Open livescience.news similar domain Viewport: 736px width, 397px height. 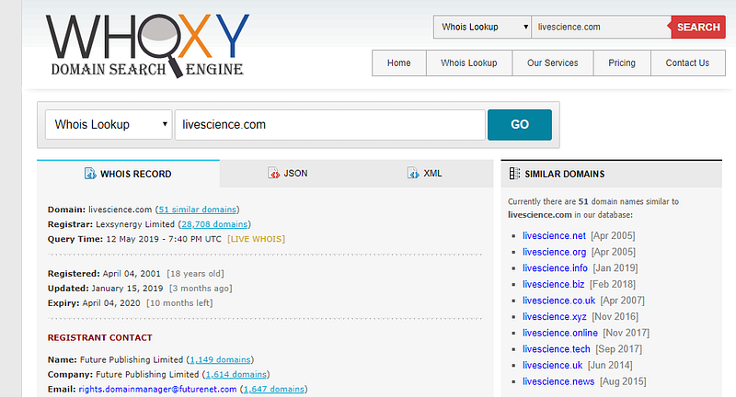click(x=558, y=381)
